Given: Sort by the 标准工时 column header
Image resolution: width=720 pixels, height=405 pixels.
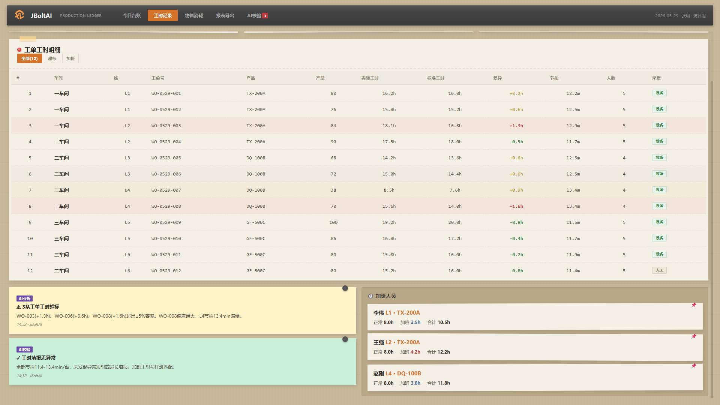Looking at the screenshot, I should [x=436, y=78].
